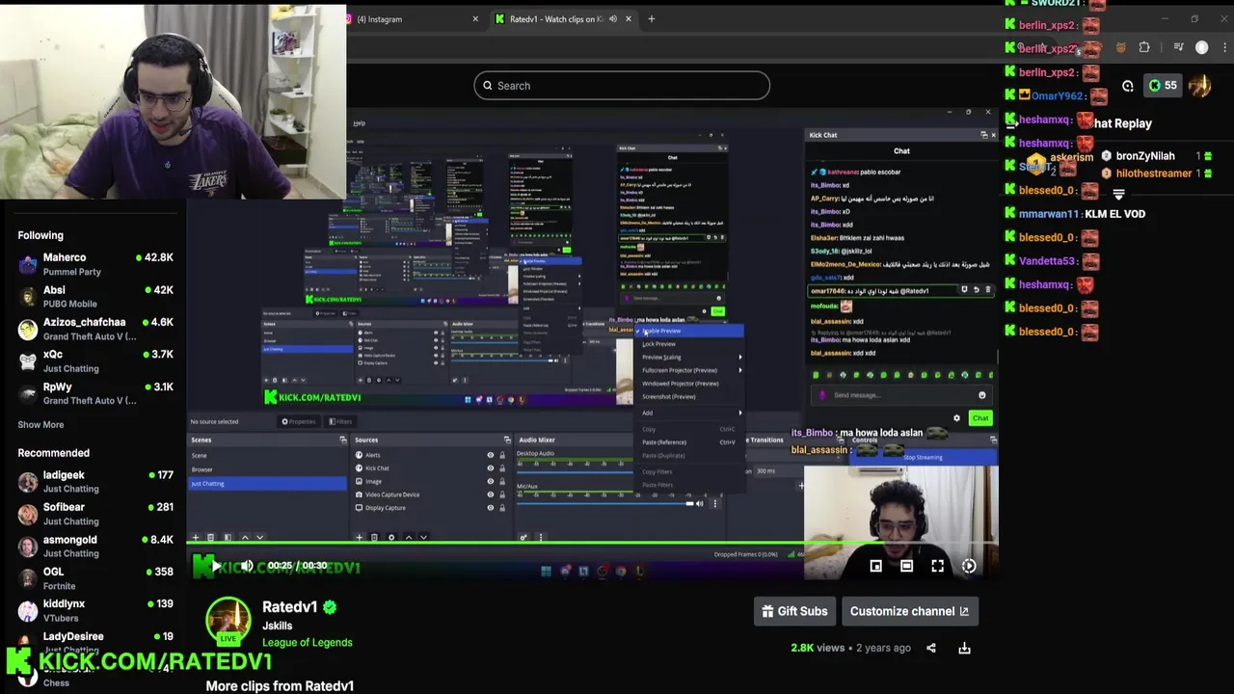
Task: Uncheck Enable Preview in context menu
Action: (690, 331)
